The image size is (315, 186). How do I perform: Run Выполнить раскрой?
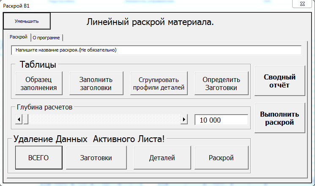[x=279, y=118]
